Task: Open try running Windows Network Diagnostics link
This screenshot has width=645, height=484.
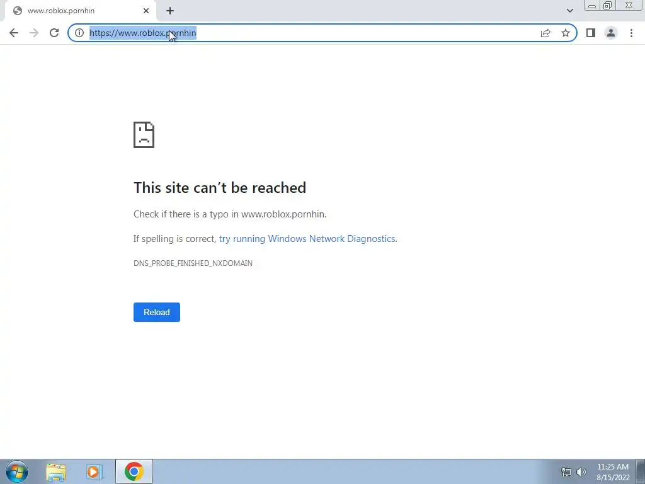Action: pos(307,239)
